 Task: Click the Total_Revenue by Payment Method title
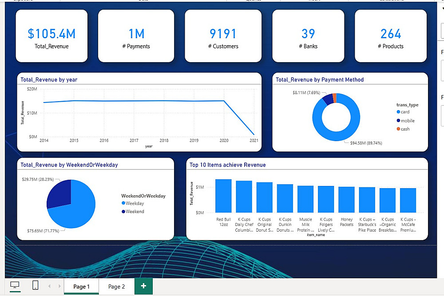coord(320,80)
